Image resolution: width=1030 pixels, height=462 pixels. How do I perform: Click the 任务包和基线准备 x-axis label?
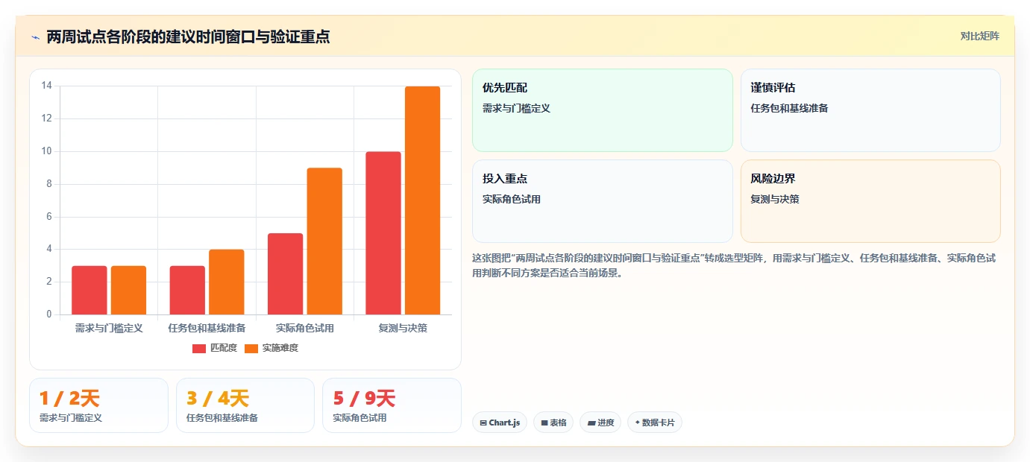[207, 328]
